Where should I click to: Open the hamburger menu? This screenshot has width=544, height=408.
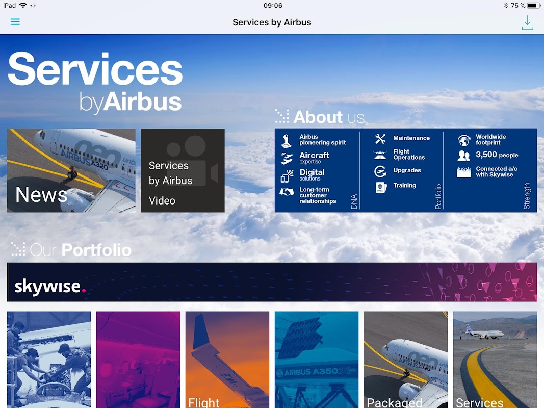coord(15,22)
